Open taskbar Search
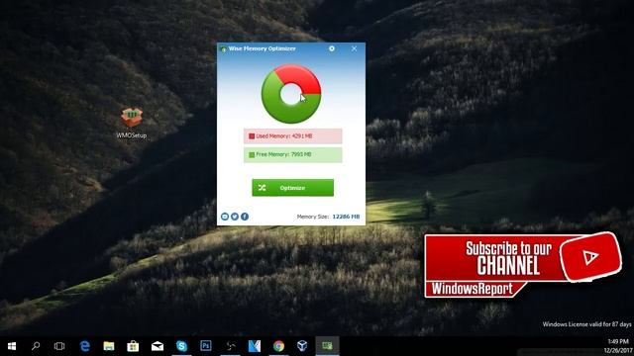The width and height of the screenshot is (634, 356). point(36,346)
